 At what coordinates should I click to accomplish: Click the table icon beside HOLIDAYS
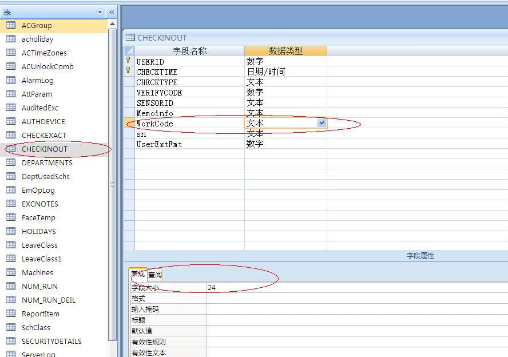click(x=10, y=231)
